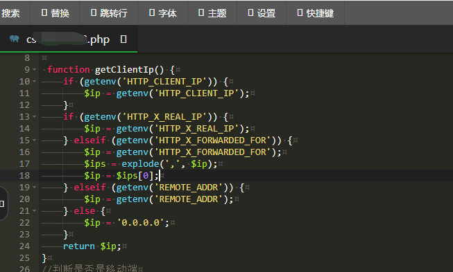Click the PHP elephant file icon

pos(14,39)
